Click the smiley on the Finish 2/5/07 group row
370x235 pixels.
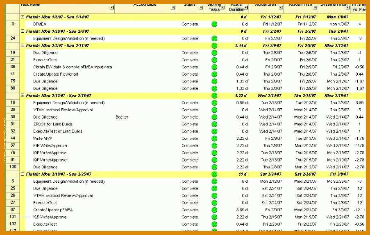pyautogui.click(x=214, y=46)
